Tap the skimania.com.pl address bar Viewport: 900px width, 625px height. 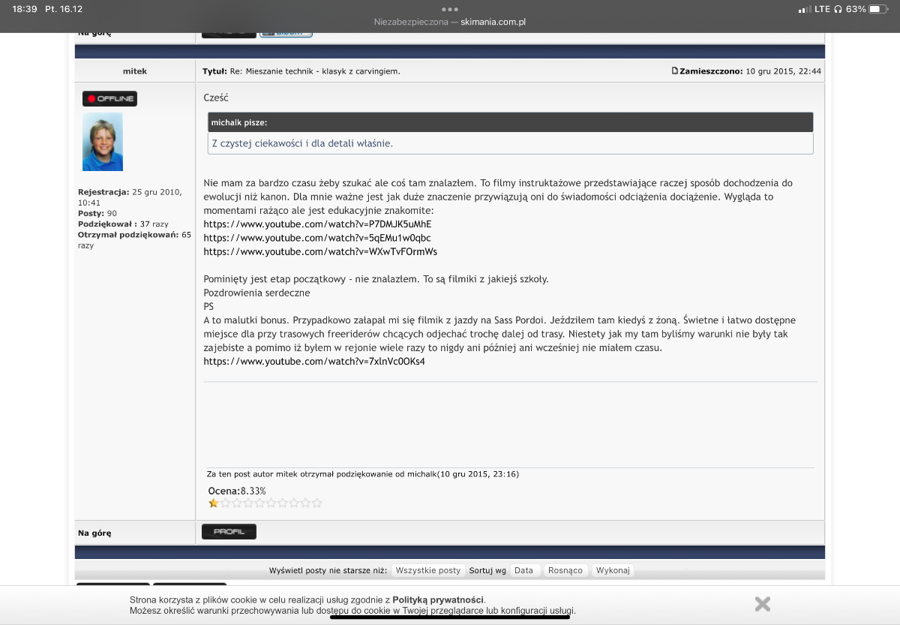[x=450, y=22]
